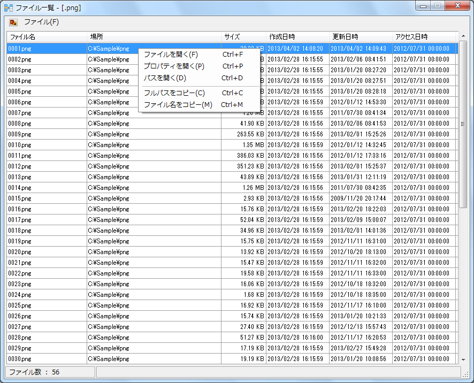Open the ファイル(F) menu
This screenshot has height=383, width=474.
tap(41, 22)
